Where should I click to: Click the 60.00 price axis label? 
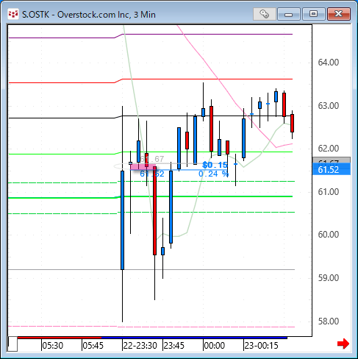click(329, 235)
